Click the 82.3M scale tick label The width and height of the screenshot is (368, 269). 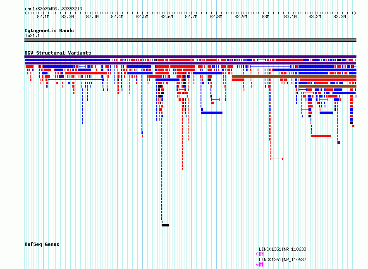pos(92,17)
